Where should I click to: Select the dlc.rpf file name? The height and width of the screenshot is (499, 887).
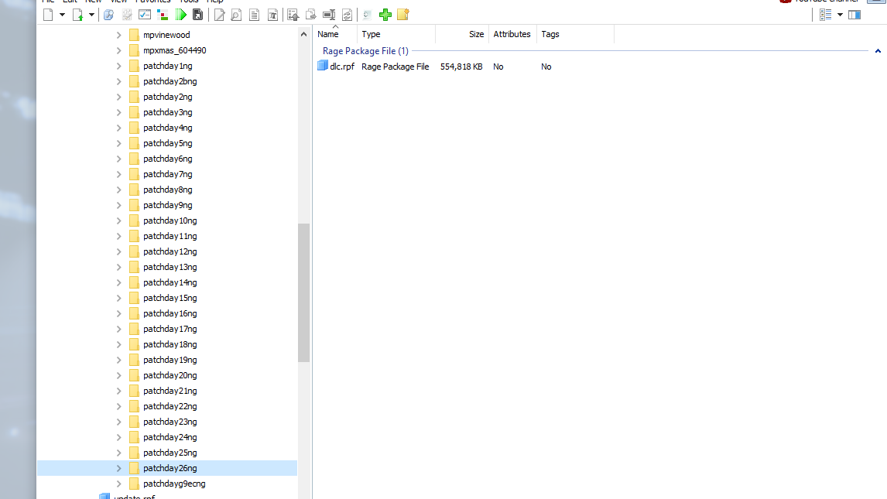click(342, 67)
